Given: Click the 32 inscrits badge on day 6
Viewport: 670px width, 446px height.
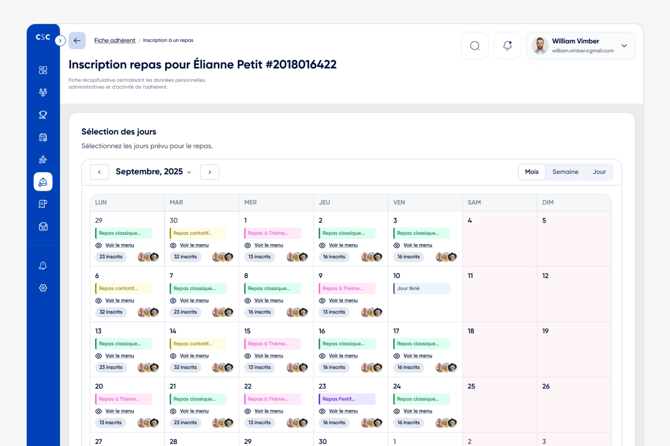Looking at the screenshot, I should click(x=111, y=312).
